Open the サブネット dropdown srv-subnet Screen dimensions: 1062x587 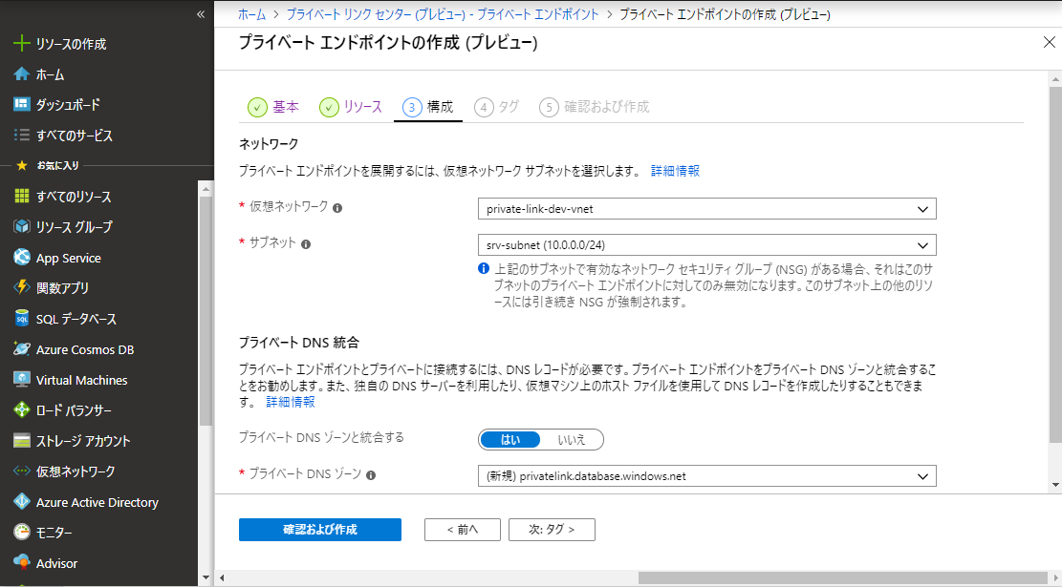pyautogui.click(x=707, y=244)
